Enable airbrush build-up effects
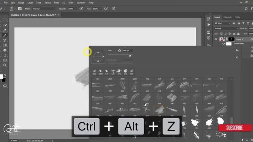The height and width of the screenshot is (142, 253). click(106, 9)
